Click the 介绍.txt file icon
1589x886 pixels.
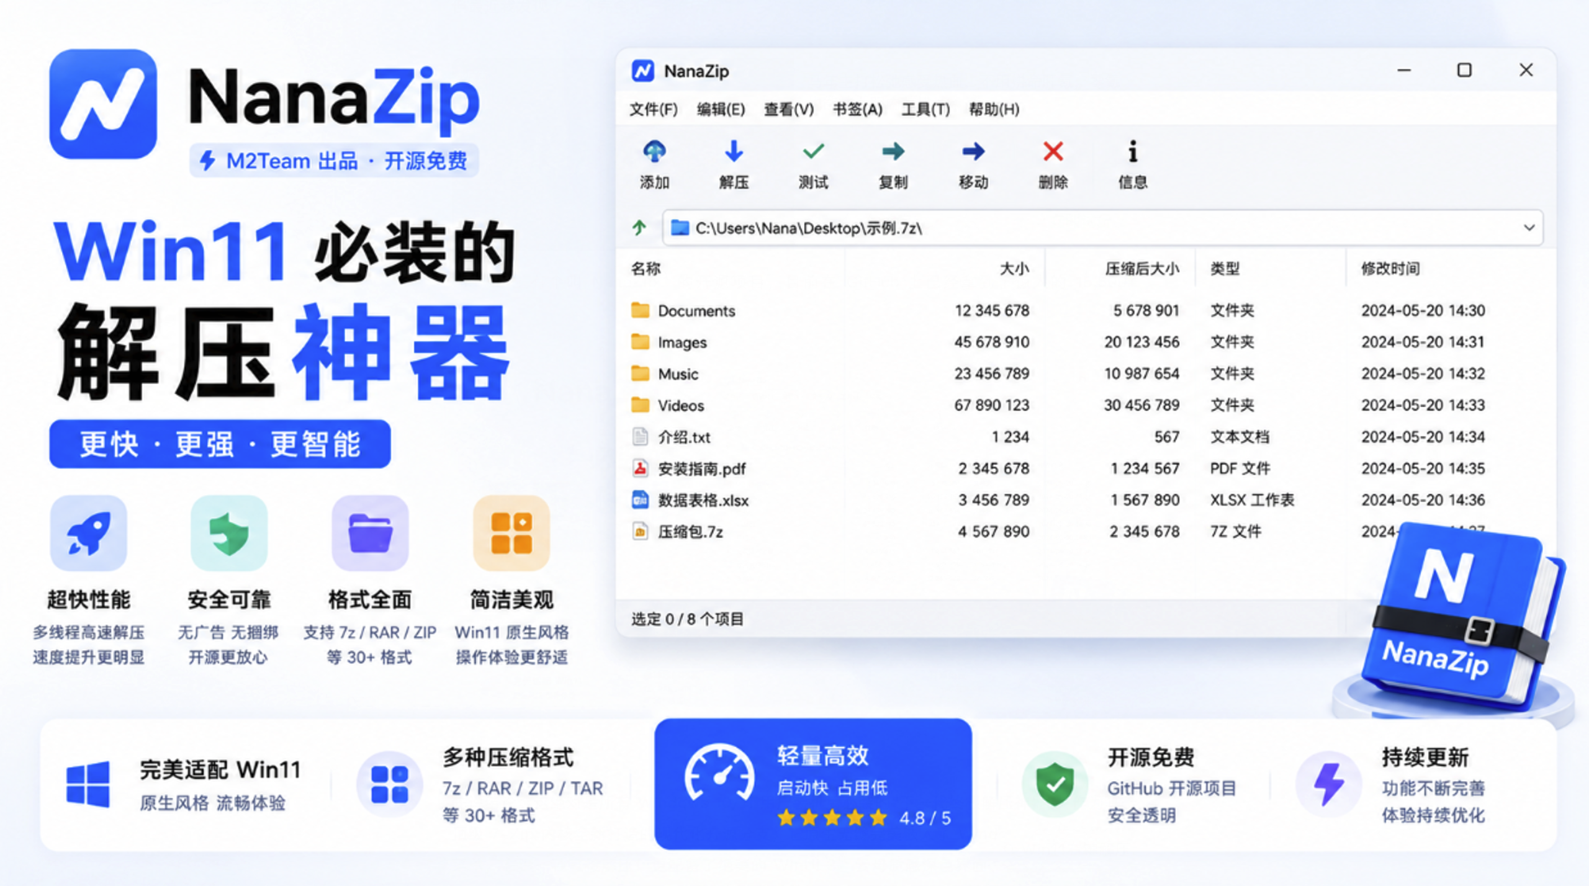click(640, 437)
